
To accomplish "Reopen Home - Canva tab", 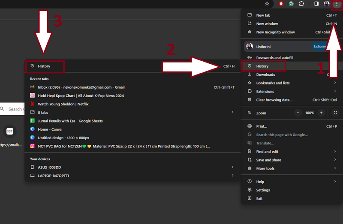I will click(132, 130).
